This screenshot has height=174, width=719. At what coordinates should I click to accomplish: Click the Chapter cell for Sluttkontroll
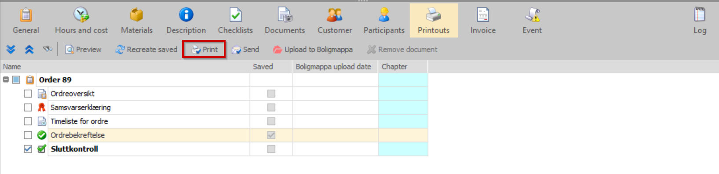(x=403, y=149)
